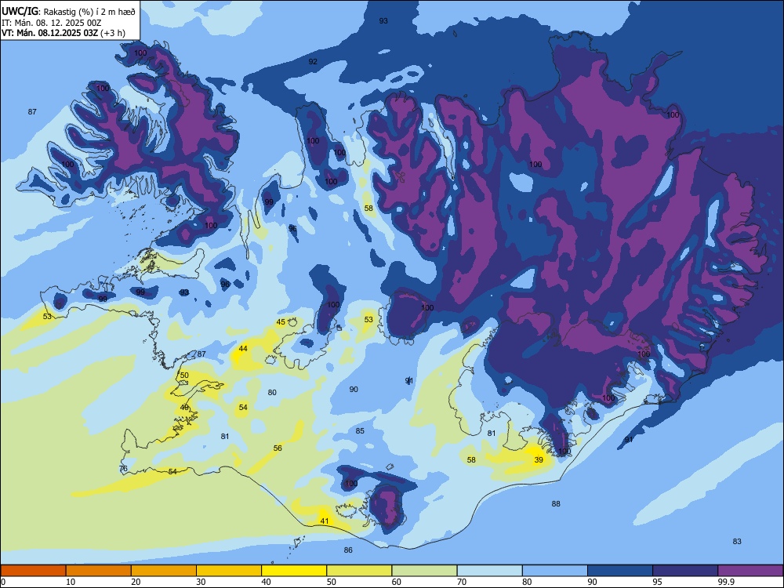Click the valid time line 'VT: Mán. 08.12.2025 03Z'
This screenshot has width=784, height=588.
point(49,33)
